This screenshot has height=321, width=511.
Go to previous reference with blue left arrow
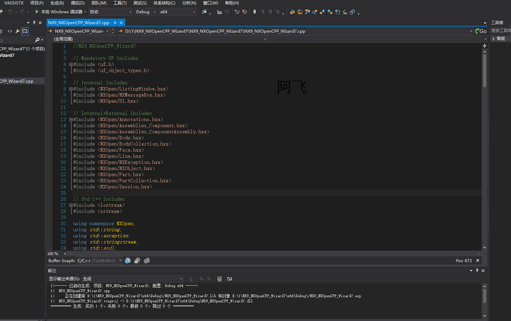point(322,12)
